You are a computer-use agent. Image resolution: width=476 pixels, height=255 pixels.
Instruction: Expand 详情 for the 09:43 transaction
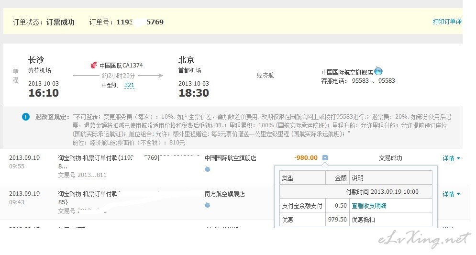click(452, 194)
